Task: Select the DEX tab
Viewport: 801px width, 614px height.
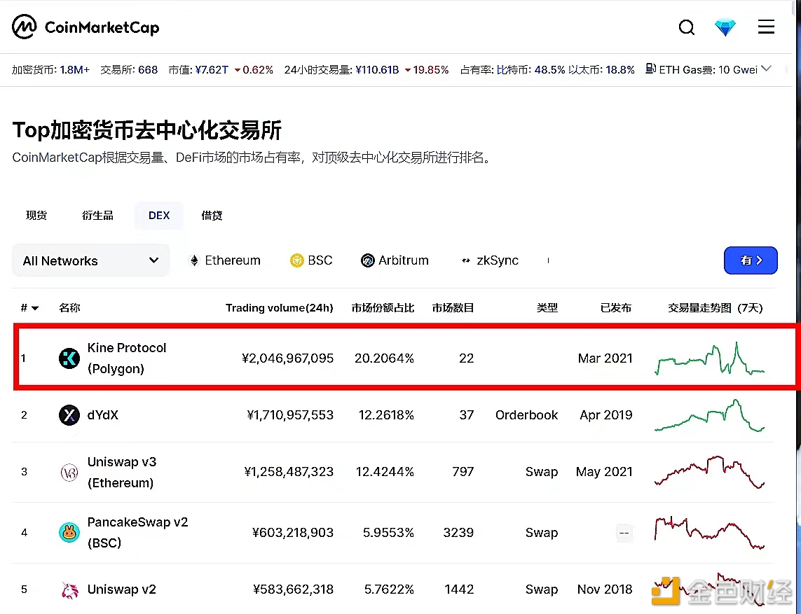Action: [159, 216]
